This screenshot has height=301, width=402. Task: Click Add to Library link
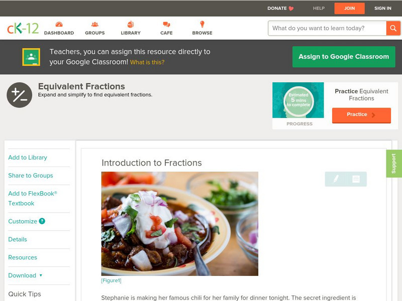click(x=28, y=158)
